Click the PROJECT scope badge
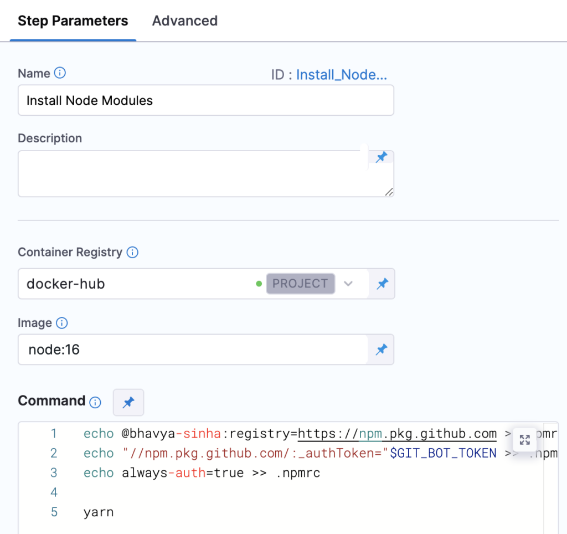Image resolution: width=567 pixels, height=534 pixels. [300, 284]
